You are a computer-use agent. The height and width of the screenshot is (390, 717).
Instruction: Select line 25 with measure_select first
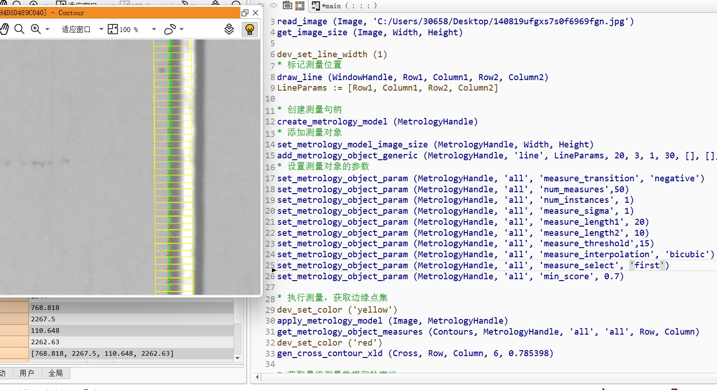click(x=458, y=265)
